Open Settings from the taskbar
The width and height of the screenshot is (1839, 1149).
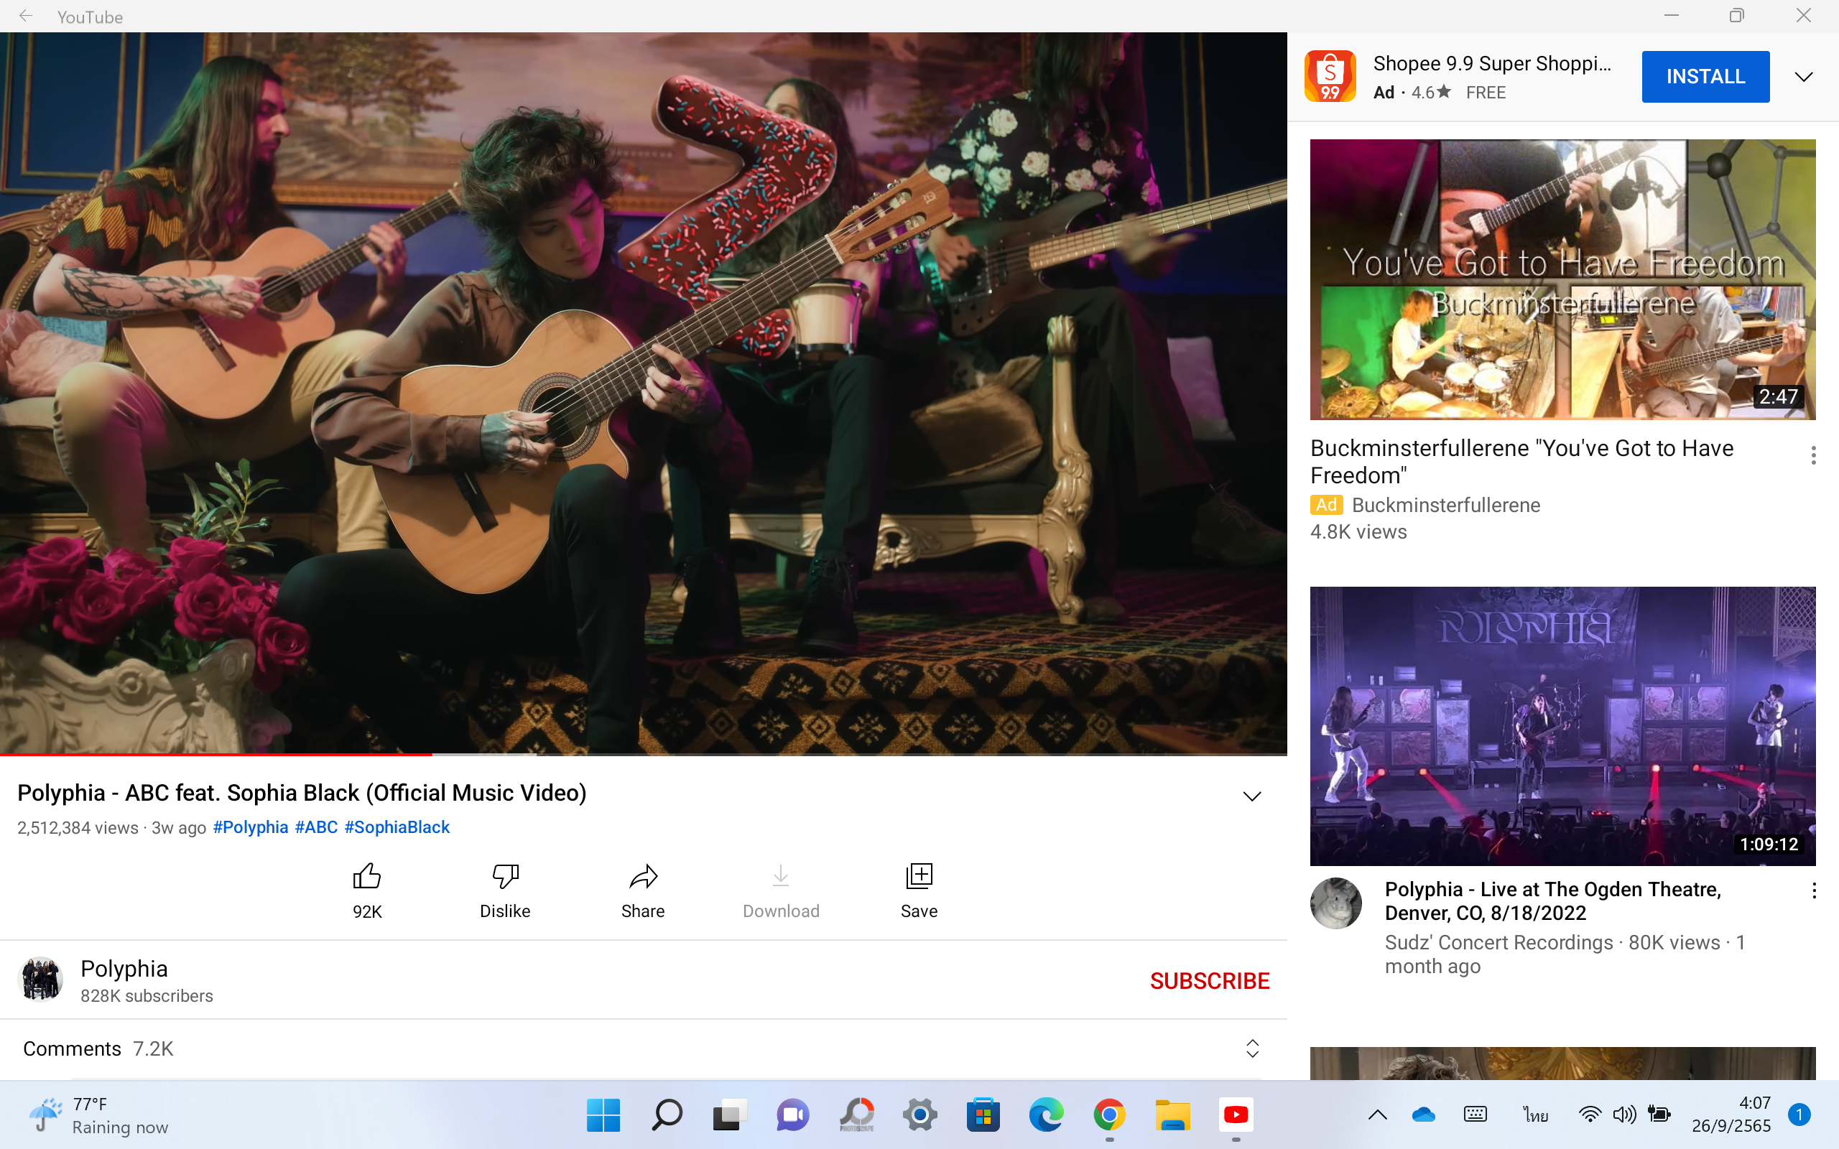point(919,1115)
